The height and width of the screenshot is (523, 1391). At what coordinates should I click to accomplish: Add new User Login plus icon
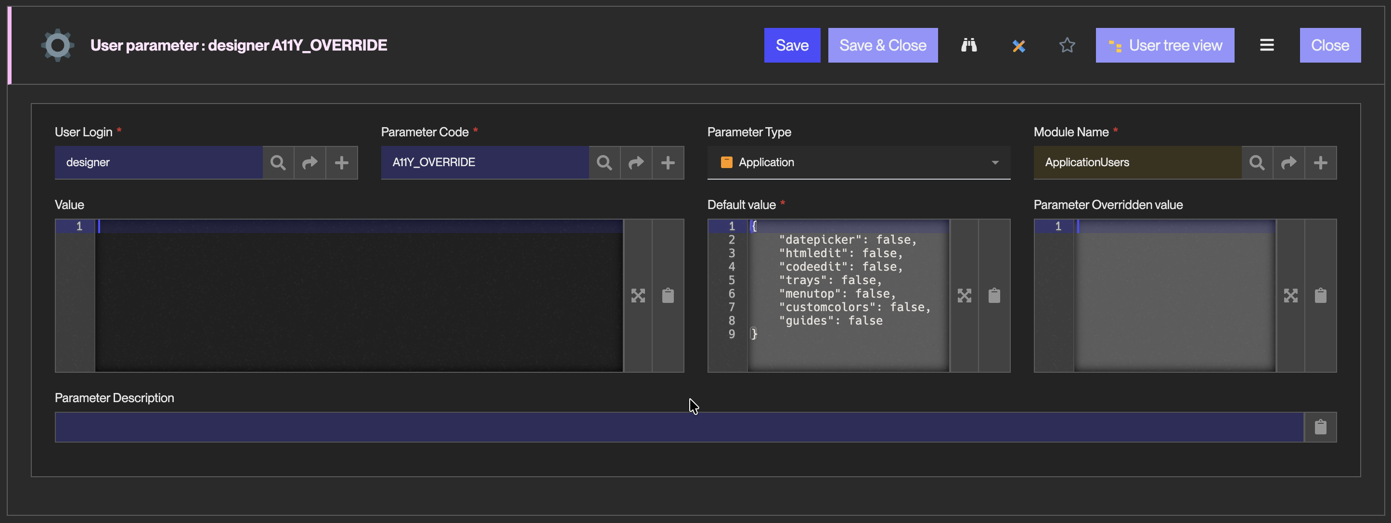point(341,163)
